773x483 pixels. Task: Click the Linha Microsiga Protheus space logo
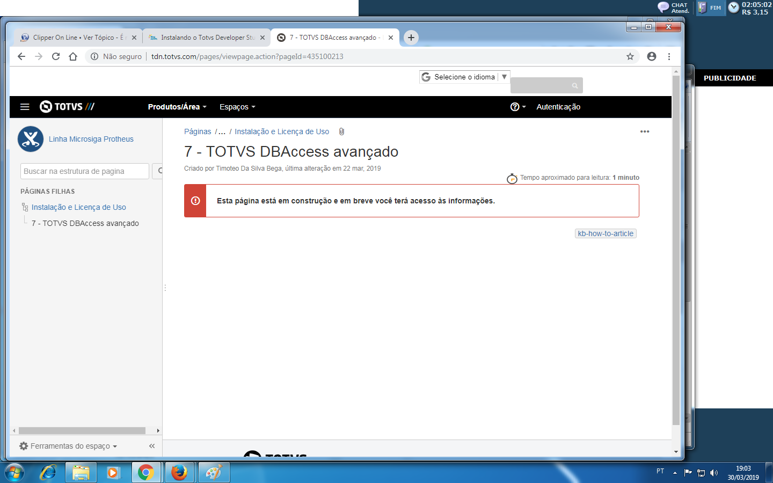coord(31,139)
